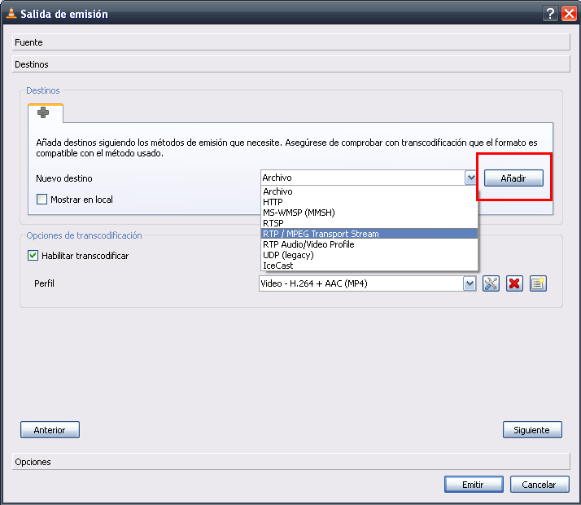
Task: Open the edit selected profile tool icon
Action: pyautogui.click(x=491, y=284)
